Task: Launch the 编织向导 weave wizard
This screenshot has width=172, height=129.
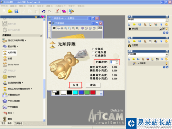Action: point(9,77)
